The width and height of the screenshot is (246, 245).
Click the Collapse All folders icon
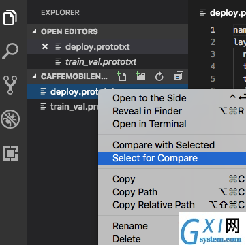pyautogui.click(x=179, y=76)
